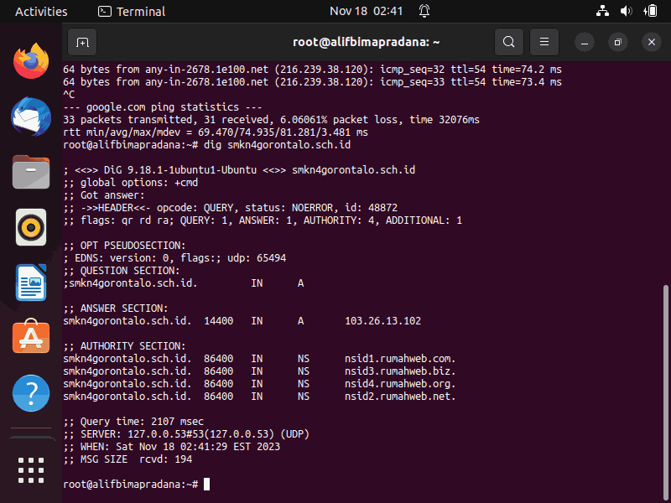The height and width of the screenshot is (503, 671).
Task: Open Rhythmbox music player
Action: pyautogui.click(x=31, y=227)
